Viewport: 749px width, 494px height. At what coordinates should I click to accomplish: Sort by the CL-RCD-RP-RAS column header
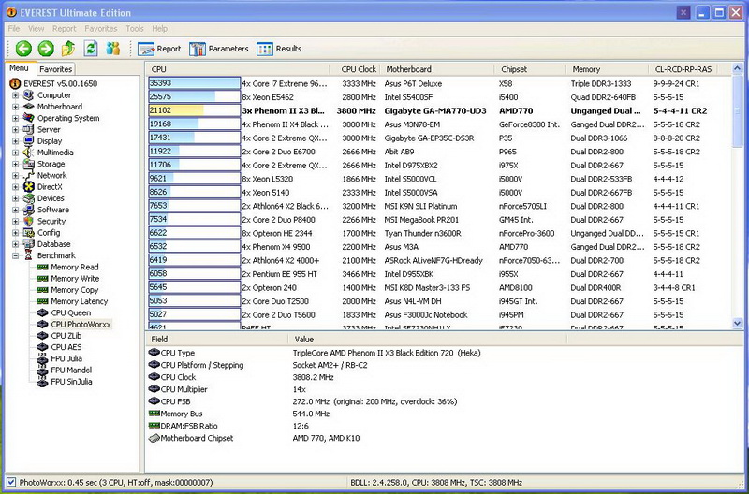pyautogui.click(x=683, y=69)
